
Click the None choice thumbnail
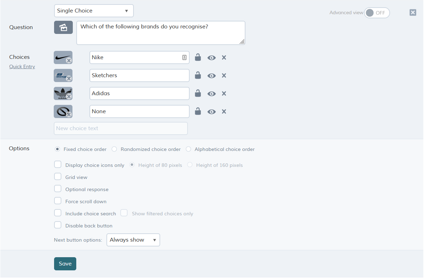[62, 111]
